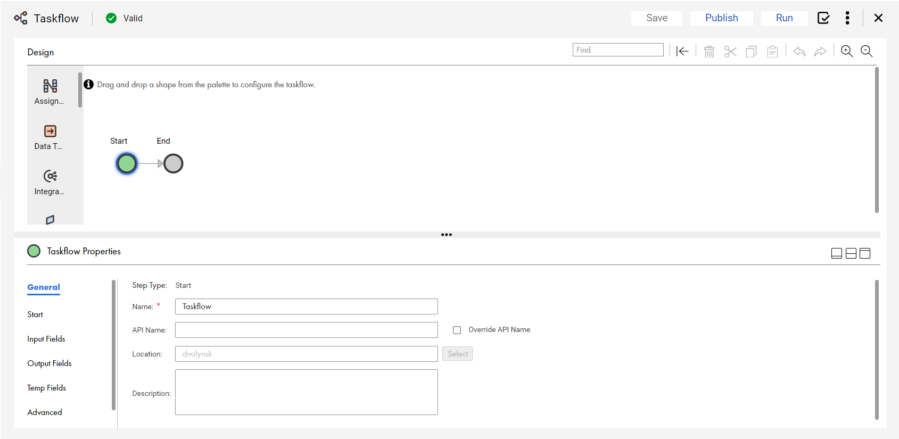
Task: Select the green Start node
Action: click(x=127, y=163)
